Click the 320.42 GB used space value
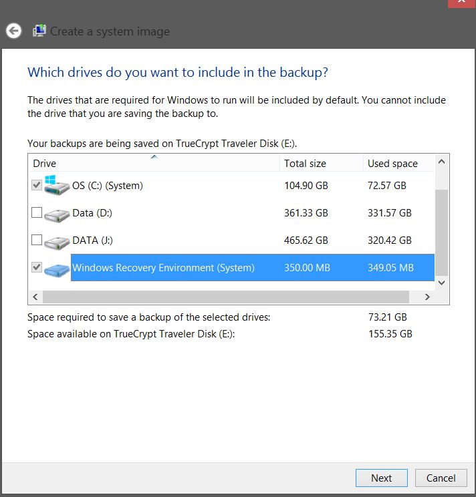 pos(390,240)
